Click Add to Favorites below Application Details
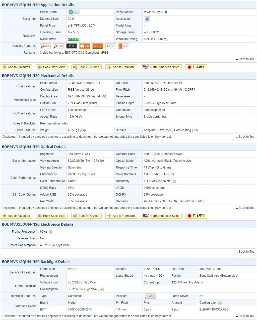Image resolution: width=257 pixels, height=320 pixels. [x=17, y=67]
